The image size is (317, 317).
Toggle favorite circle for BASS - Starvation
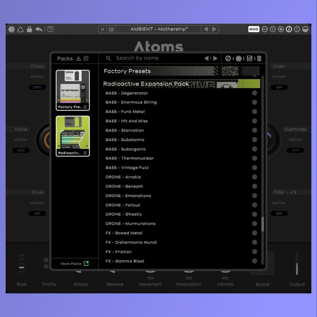click(254, 130)
